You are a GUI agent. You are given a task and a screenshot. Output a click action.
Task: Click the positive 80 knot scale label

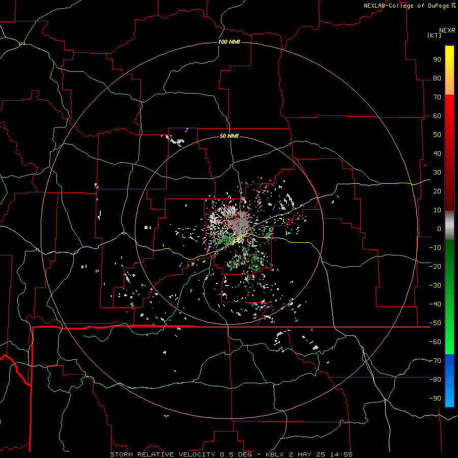point(437,78)
